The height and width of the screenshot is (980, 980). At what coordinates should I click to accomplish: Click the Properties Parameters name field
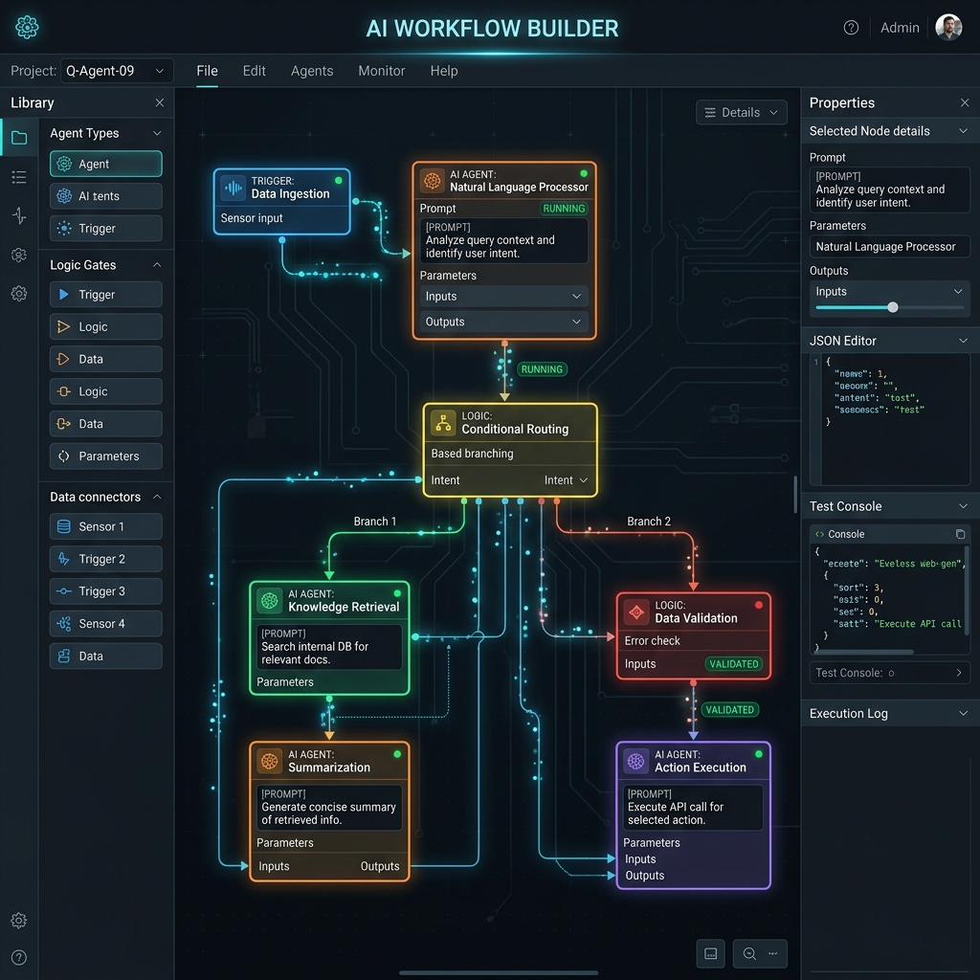(889, 246)
